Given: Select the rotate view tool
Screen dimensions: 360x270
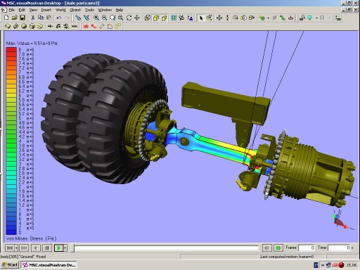Looking at the screenshot, I should pos(129,18).
